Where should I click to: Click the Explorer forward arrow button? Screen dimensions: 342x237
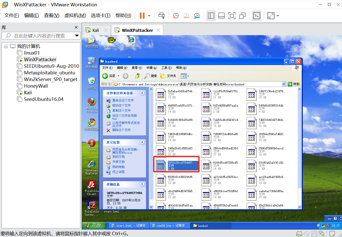pyautogui.click(x=125, y=76)
